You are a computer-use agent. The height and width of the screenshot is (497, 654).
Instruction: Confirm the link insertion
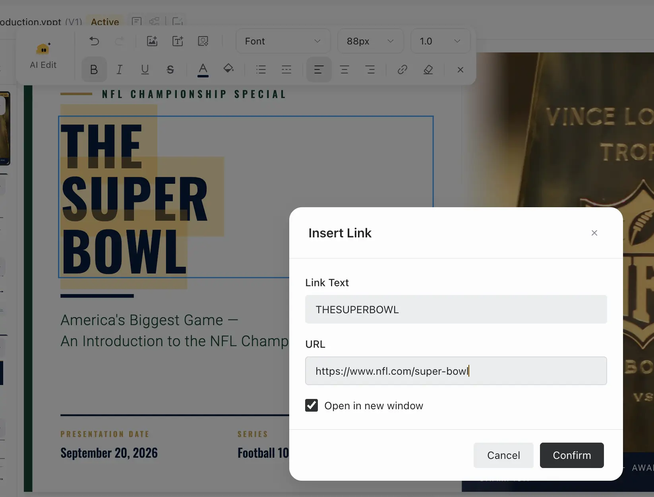tap(572, 455)
